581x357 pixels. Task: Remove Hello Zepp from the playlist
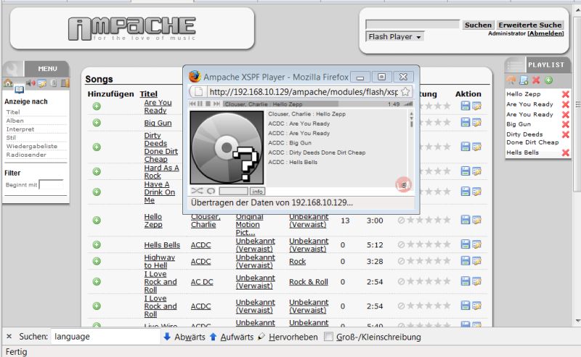566,94
